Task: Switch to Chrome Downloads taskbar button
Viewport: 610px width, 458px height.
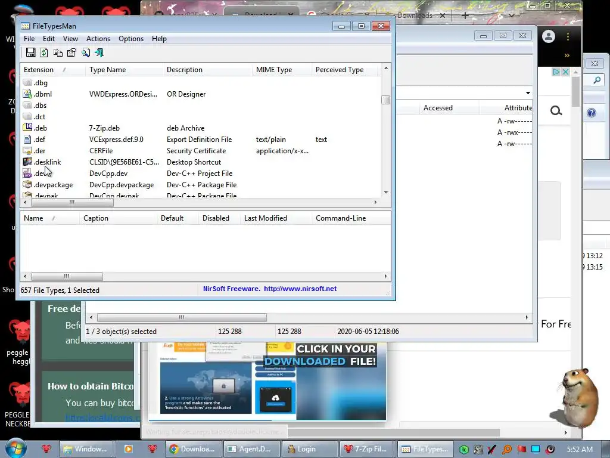Action: point(194,449)
